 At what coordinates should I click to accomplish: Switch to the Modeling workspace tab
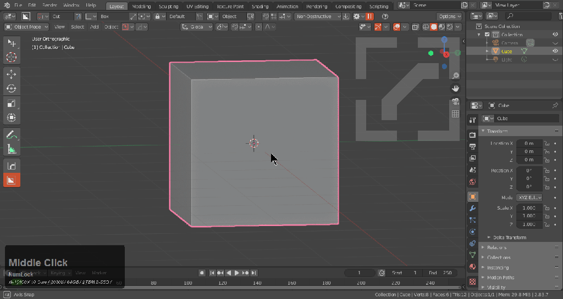(x=141, y=7)
